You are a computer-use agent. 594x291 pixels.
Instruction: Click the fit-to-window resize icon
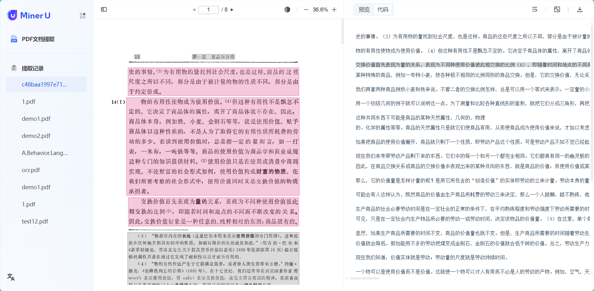pos(557,9)
